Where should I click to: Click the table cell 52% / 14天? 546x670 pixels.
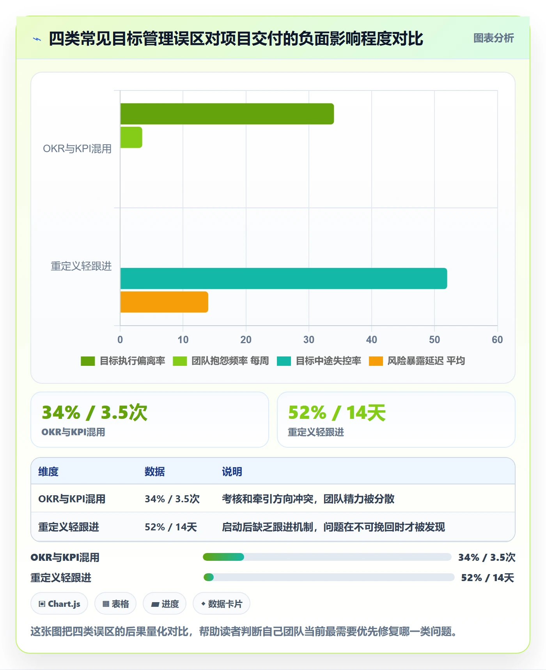(171, 527)
